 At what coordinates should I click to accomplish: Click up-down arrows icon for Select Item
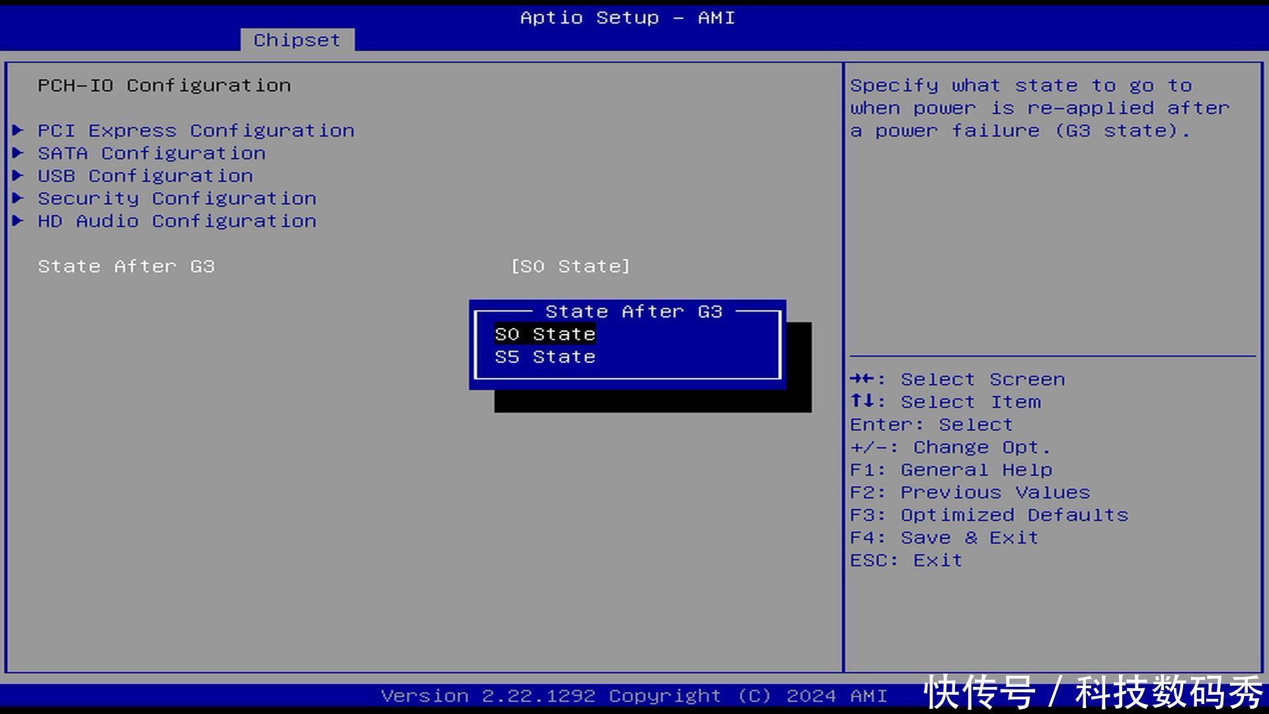[x=863, y=401]
